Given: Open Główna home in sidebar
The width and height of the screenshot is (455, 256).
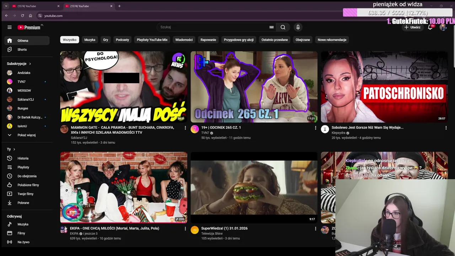Looking at the screenshot, I should click(x=27, y=41).
